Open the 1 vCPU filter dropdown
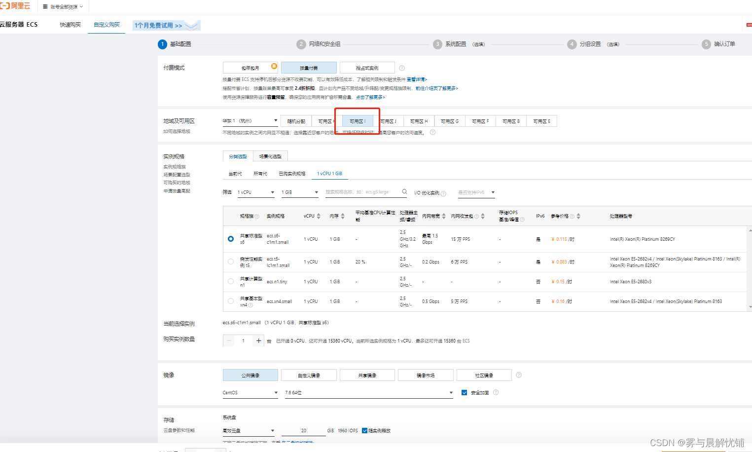752x452 pixels. [255, 192]
